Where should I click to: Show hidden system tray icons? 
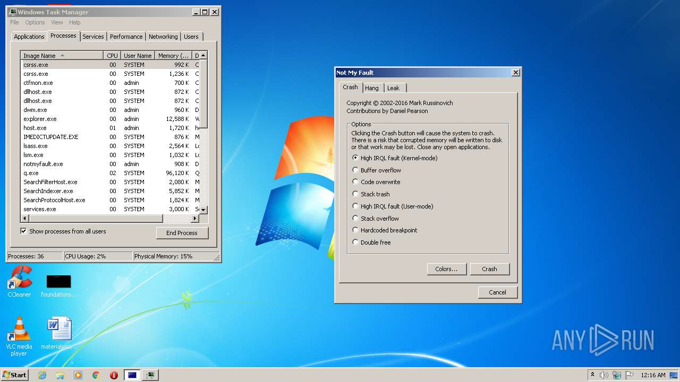(x=592, y=375)
